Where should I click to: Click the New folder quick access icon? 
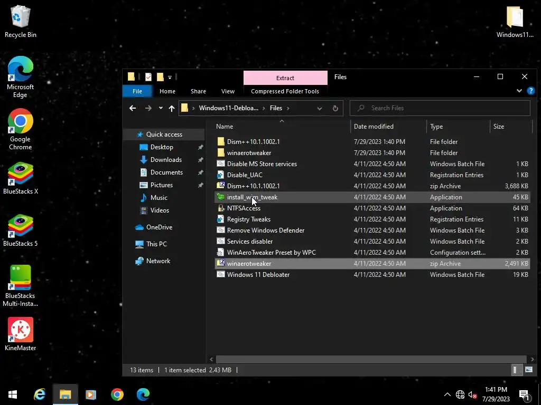[x=160, y=77]
